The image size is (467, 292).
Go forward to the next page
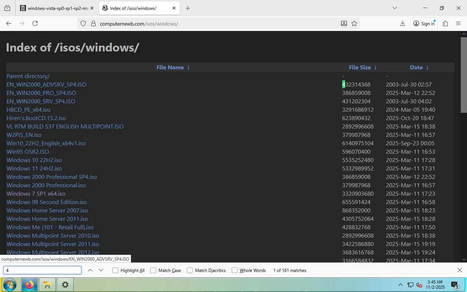pyautogui.click(x=22, y=23)
